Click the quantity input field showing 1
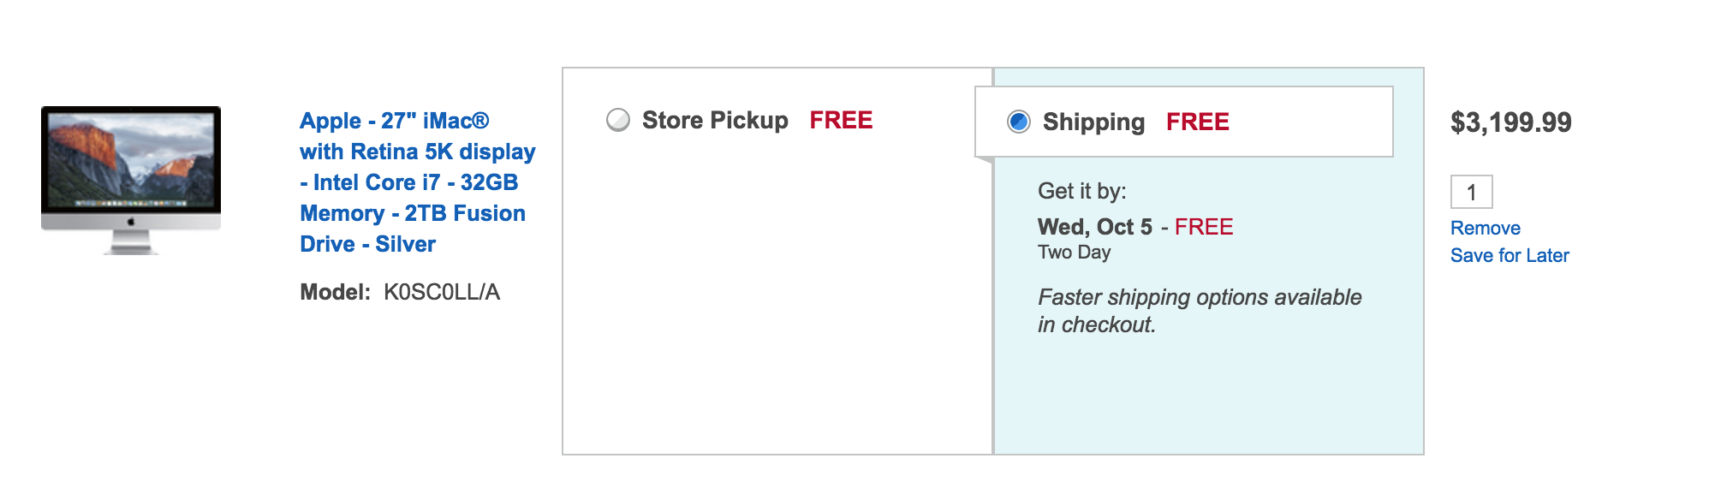 coord(1471,192)
